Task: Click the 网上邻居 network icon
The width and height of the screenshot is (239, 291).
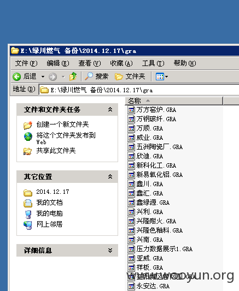Action: [28, 225]
